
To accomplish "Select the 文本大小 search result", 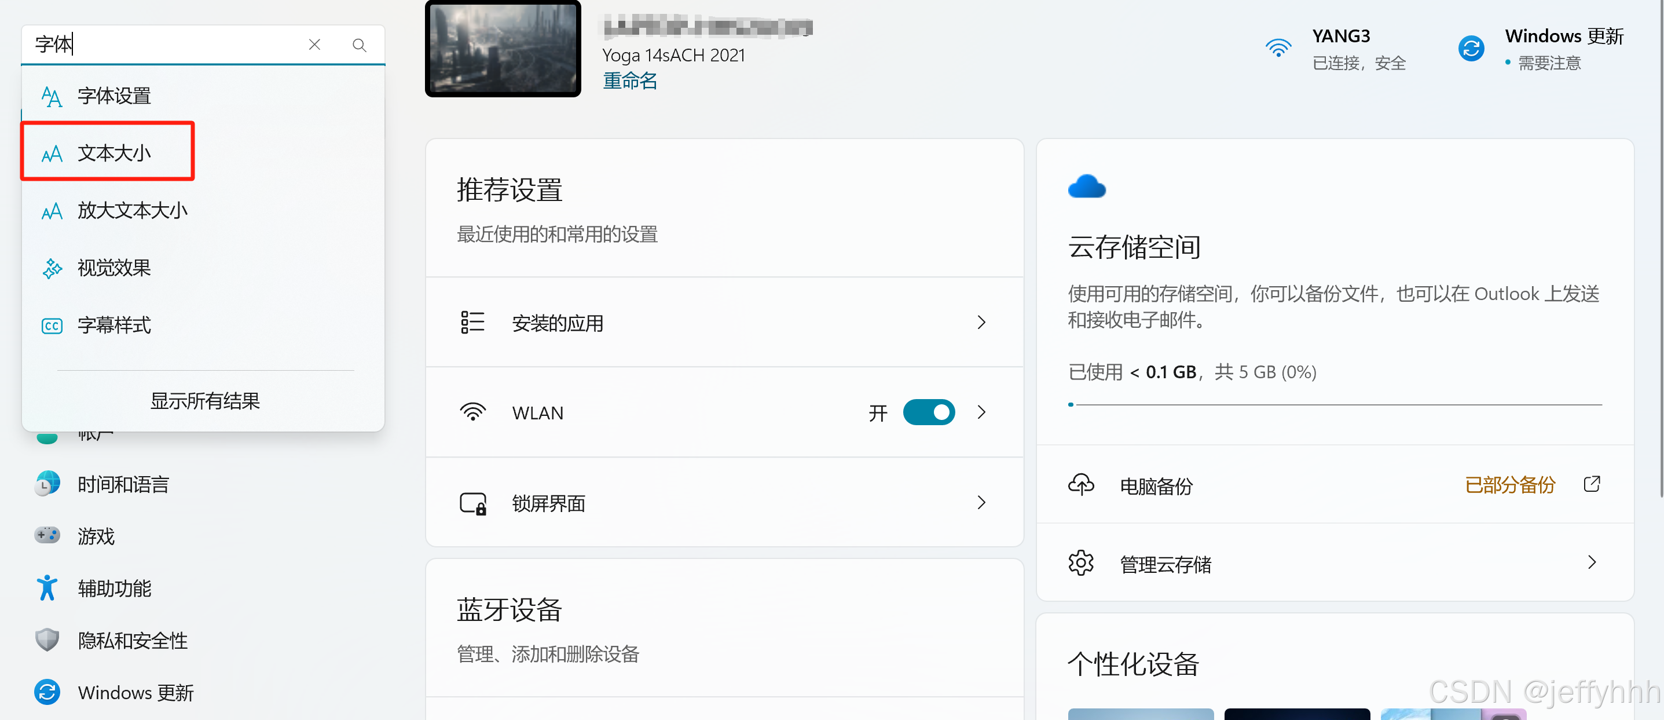I will click(113, 153).
